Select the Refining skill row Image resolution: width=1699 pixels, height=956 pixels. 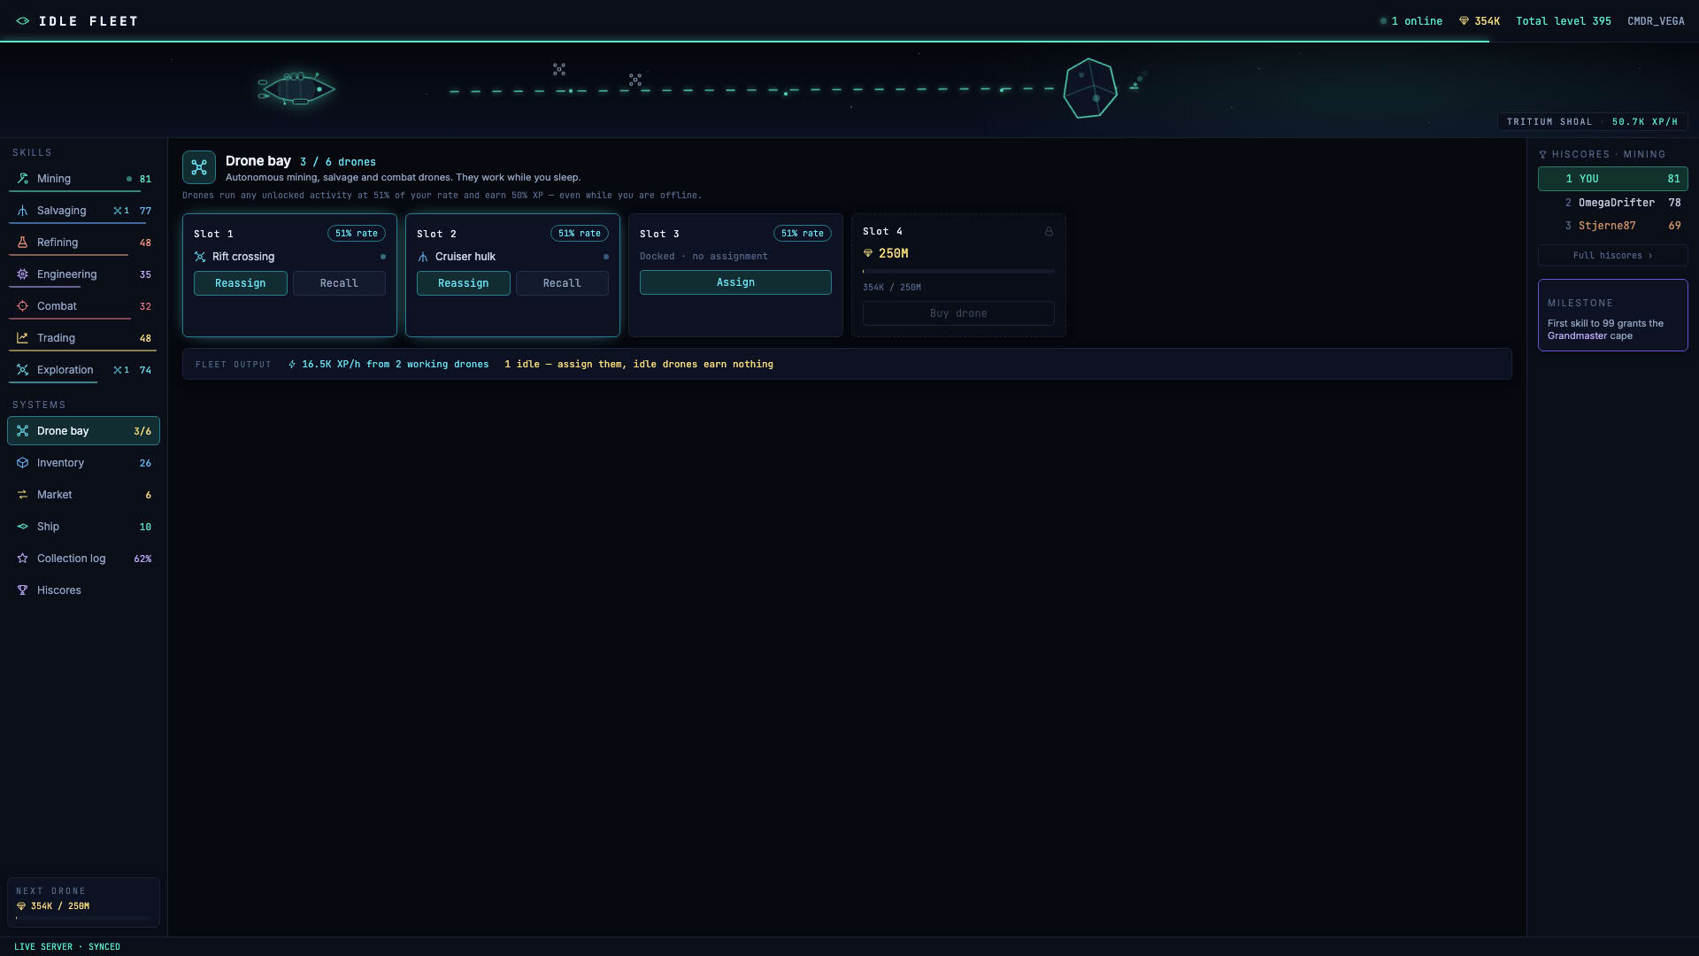83,243
